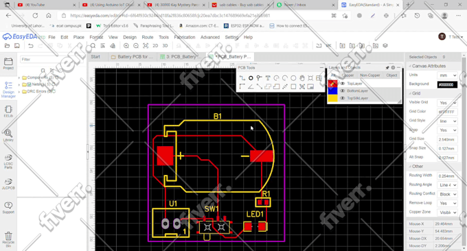Expand the Nets folder tree node
This screenshot has width=467, height=251.
[19, 84]
